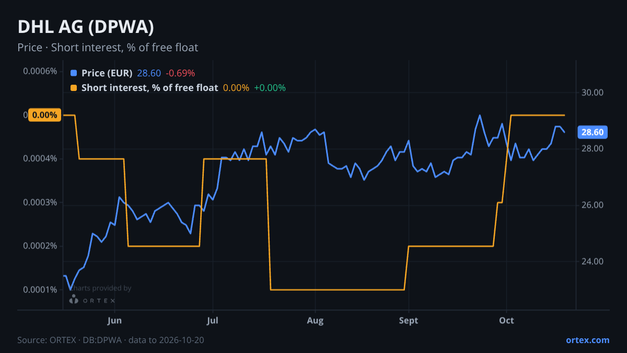627x353 pixels.
Task: Click the -0.69% price change value
Action: (x=180, y=73)
